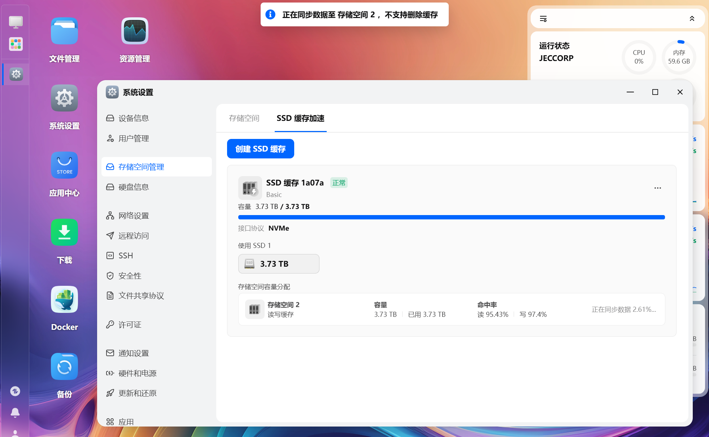Click the SSD cache capacity progress bar
The width and height of the screenshot is (709, 437).
tap(451, 217)
